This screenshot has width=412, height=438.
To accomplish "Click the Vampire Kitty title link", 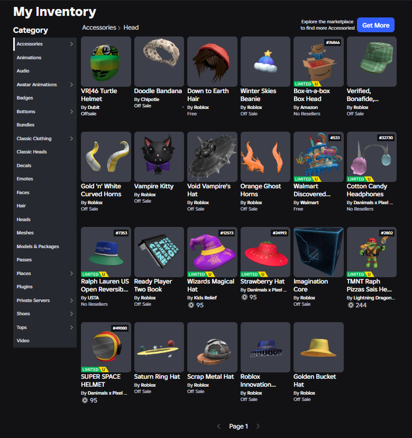I will (153, 186).
